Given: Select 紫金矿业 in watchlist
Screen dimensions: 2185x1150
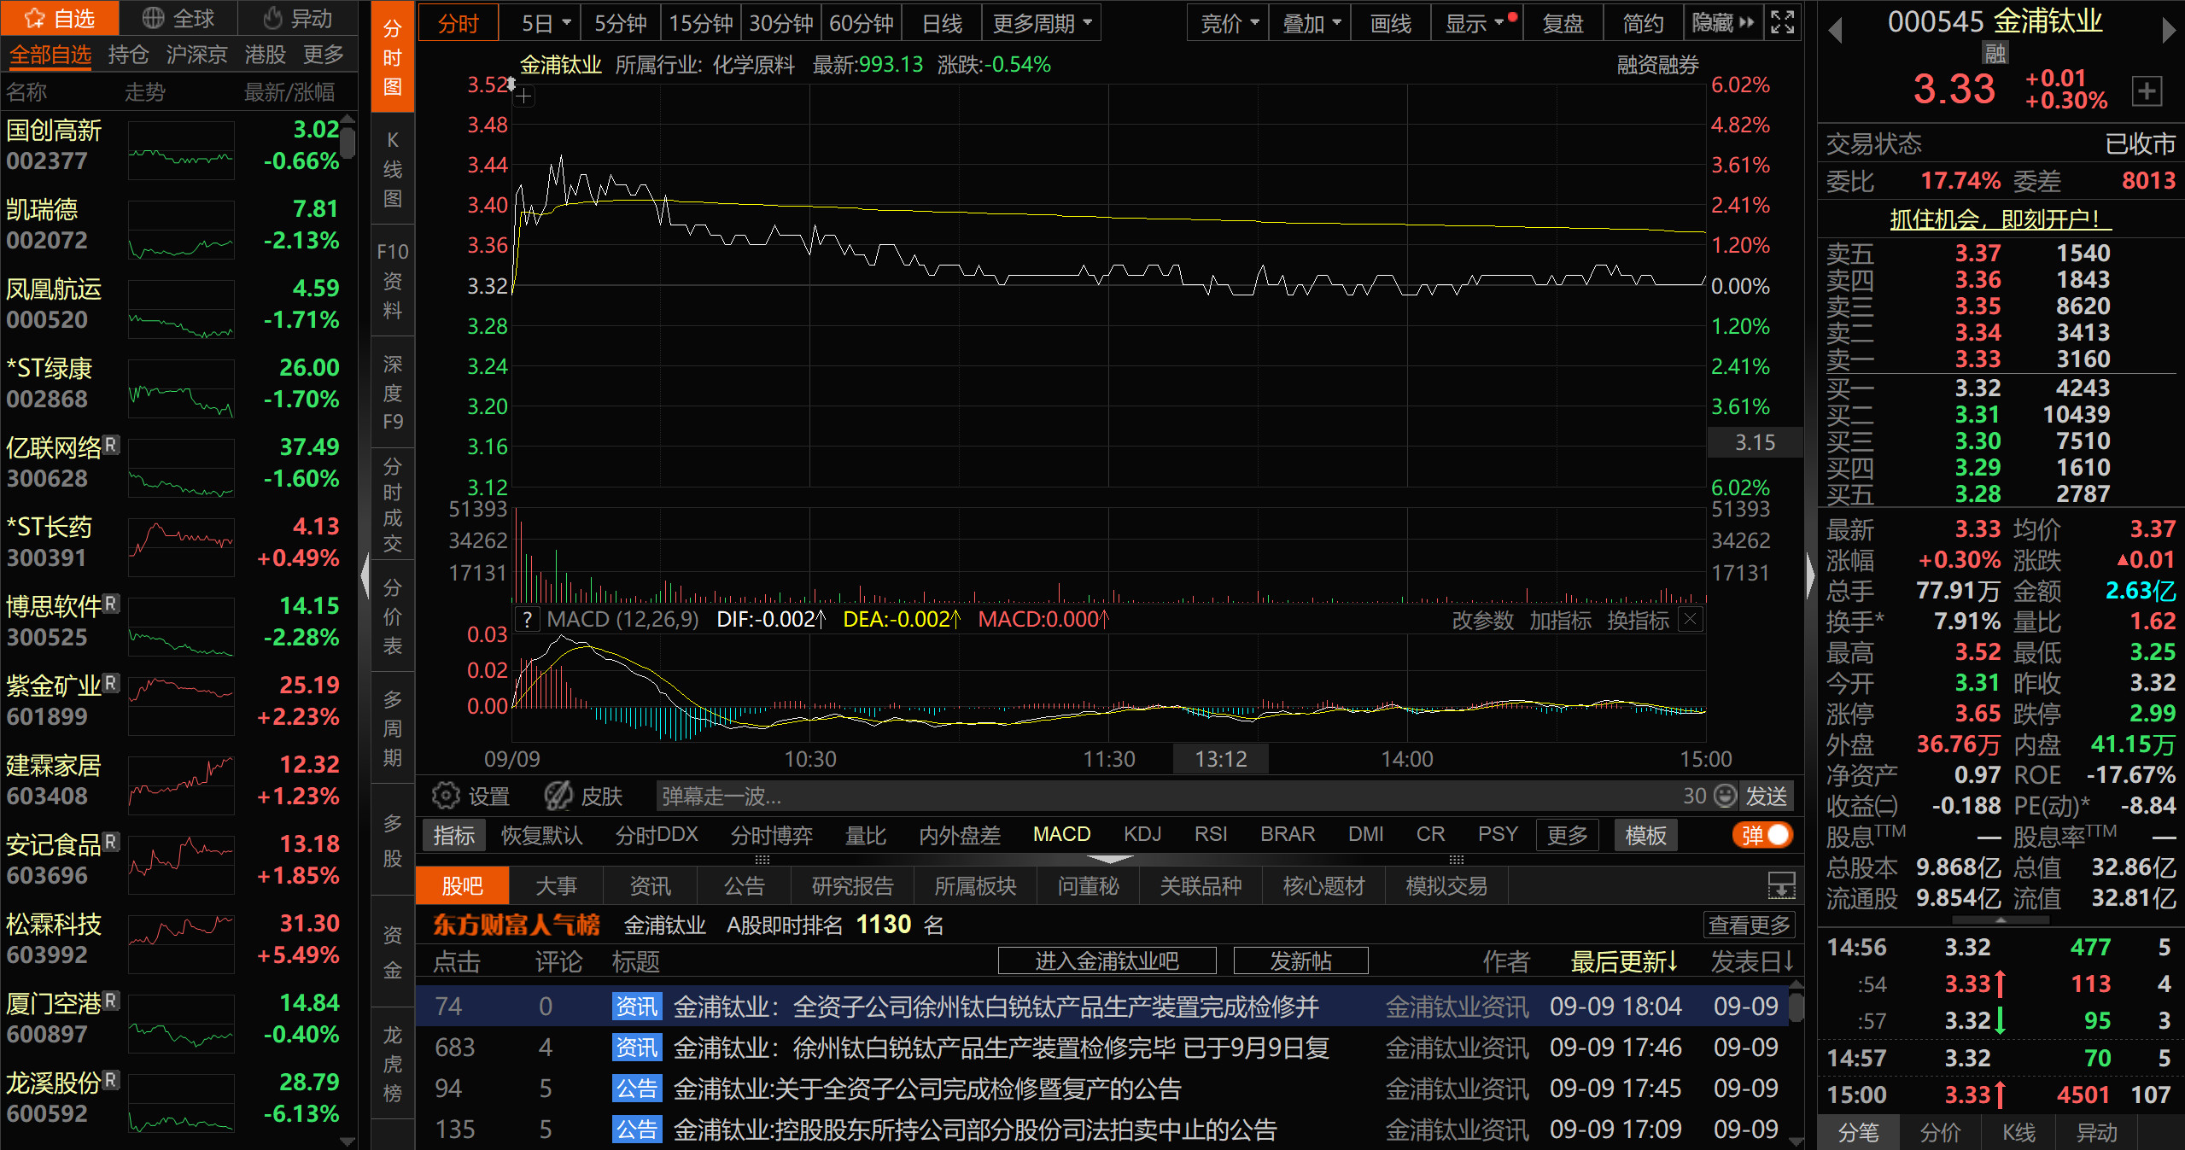Looking at the screenshot, I should [x=178, y=701].
